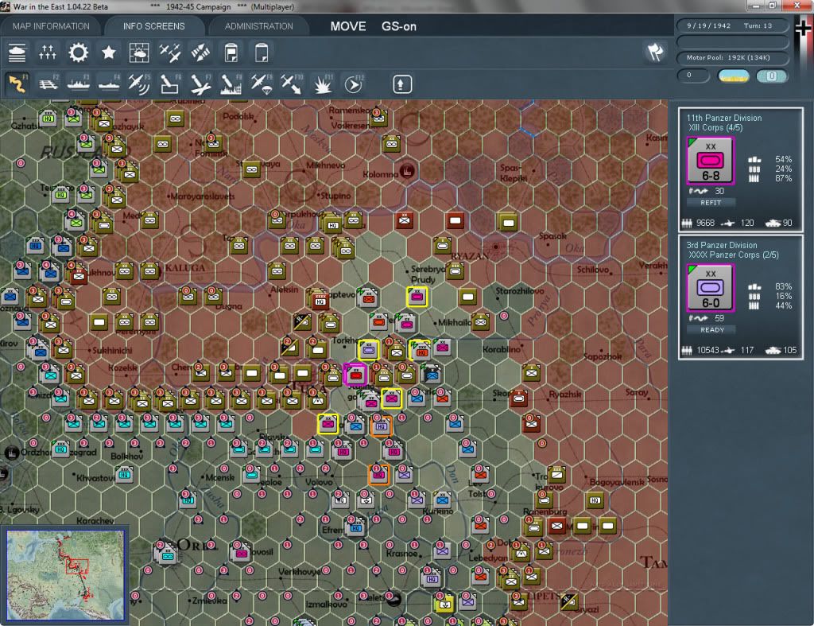Screen dimensions: 814x626
Task: Click the Ordzhonikidzegrad ship port marker on map
Action: (11, 453)
